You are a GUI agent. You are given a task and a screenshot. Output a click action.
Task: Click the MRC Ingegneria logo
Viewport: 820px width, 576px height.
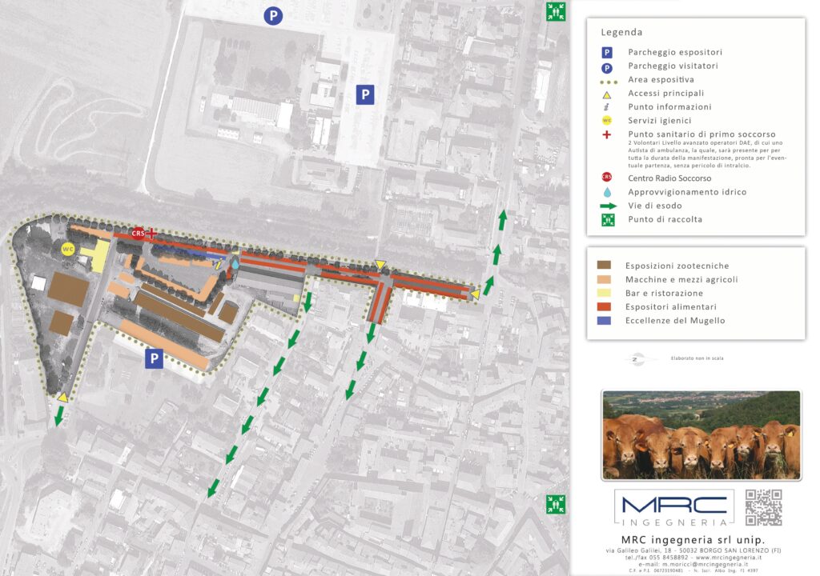[674, 507]
